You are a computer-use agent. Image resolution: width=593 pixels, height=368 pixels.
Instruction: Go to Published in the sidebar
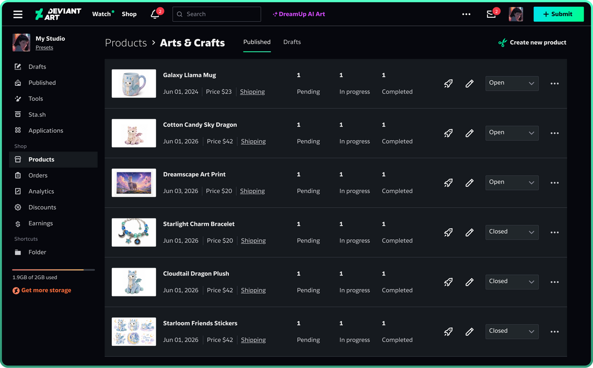[53, 83]
